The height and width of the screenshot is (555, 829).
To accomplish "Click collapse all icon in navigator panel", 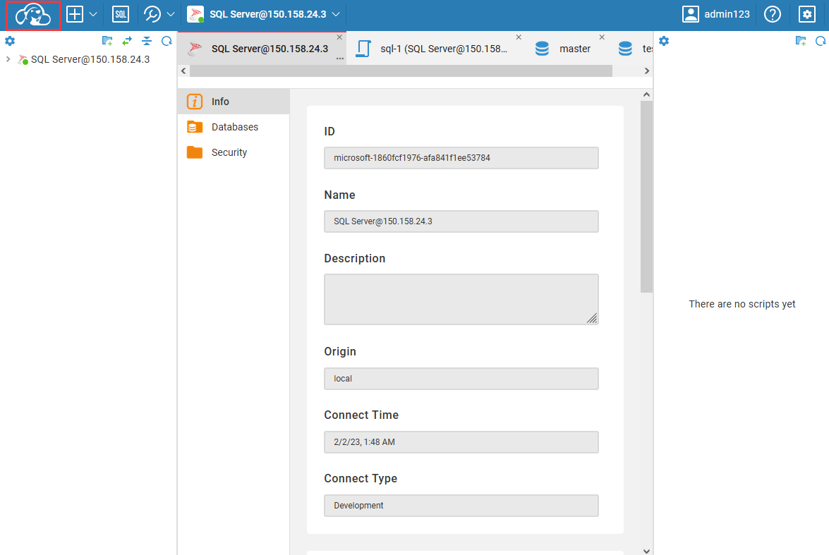I will (147, 41).
